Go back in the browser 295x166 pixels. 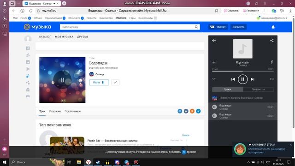coord(13,11)
